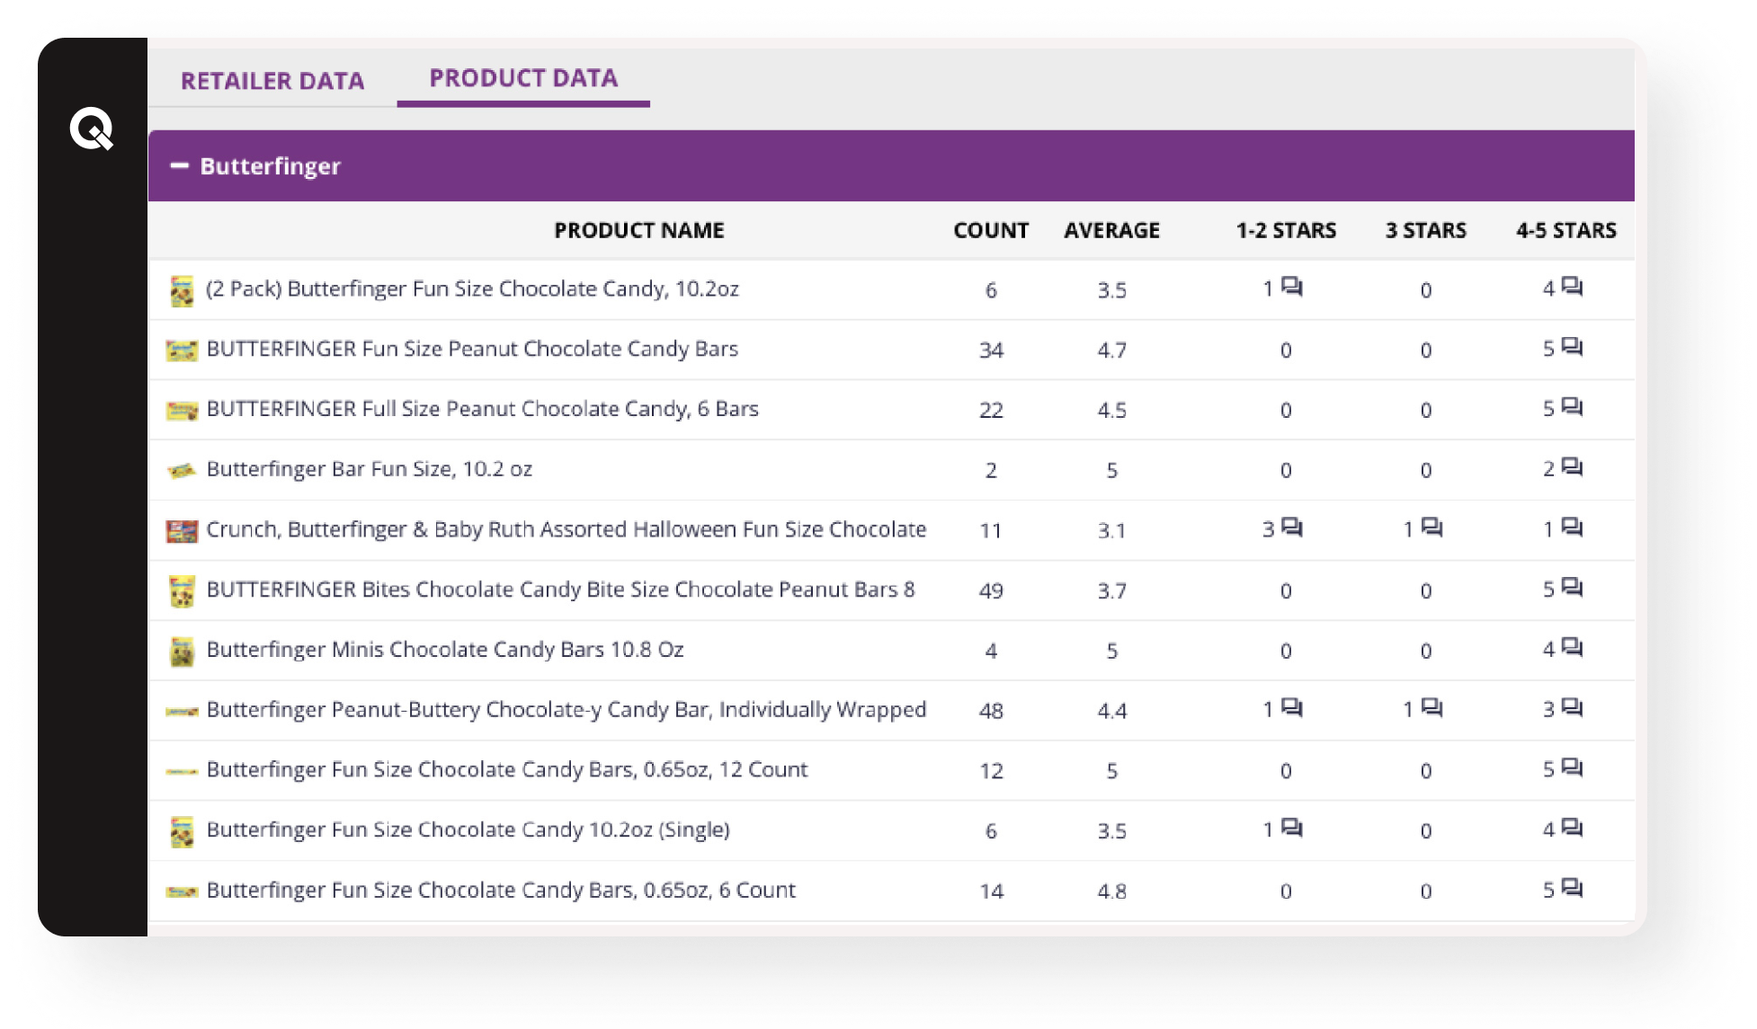The width and height of the screenshot is (1757, 1029).
Task: Click average 3.7 for Butterfinger Bites
Action: [x=1112, y=590]
